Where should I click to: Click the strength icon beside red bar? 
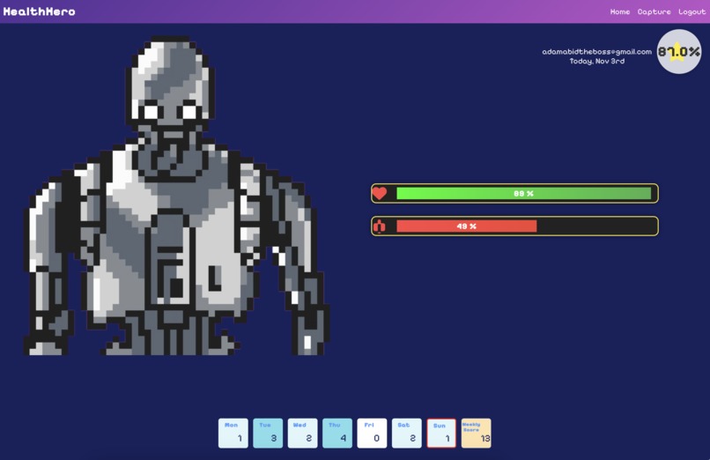(x=380, y=226)
